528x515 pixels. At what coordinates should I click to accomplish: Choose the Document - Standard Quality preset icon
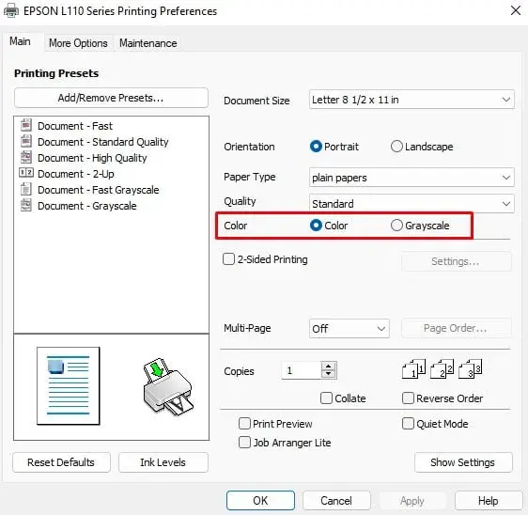click(x=26, y=141)
